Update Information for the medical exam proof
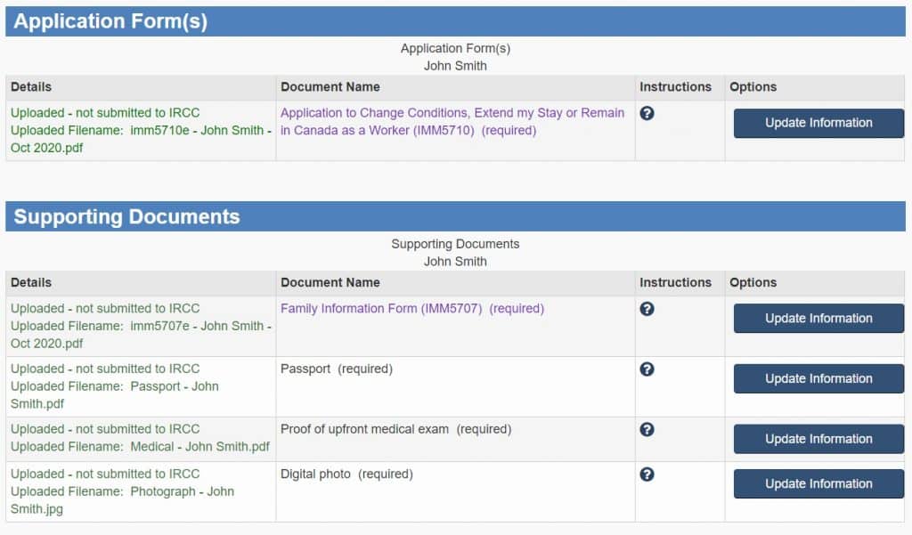Image resolution: width=912 pixels, height=535 pixels. [x=818, y=439]
